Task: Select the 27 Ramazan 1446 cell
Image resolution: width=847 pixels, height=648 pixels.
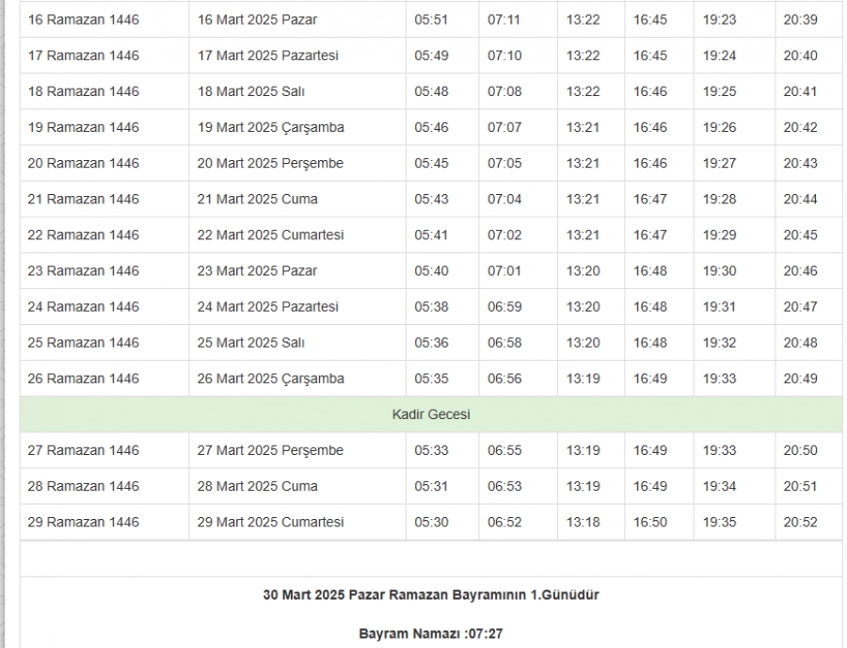Action: (84, 450)
